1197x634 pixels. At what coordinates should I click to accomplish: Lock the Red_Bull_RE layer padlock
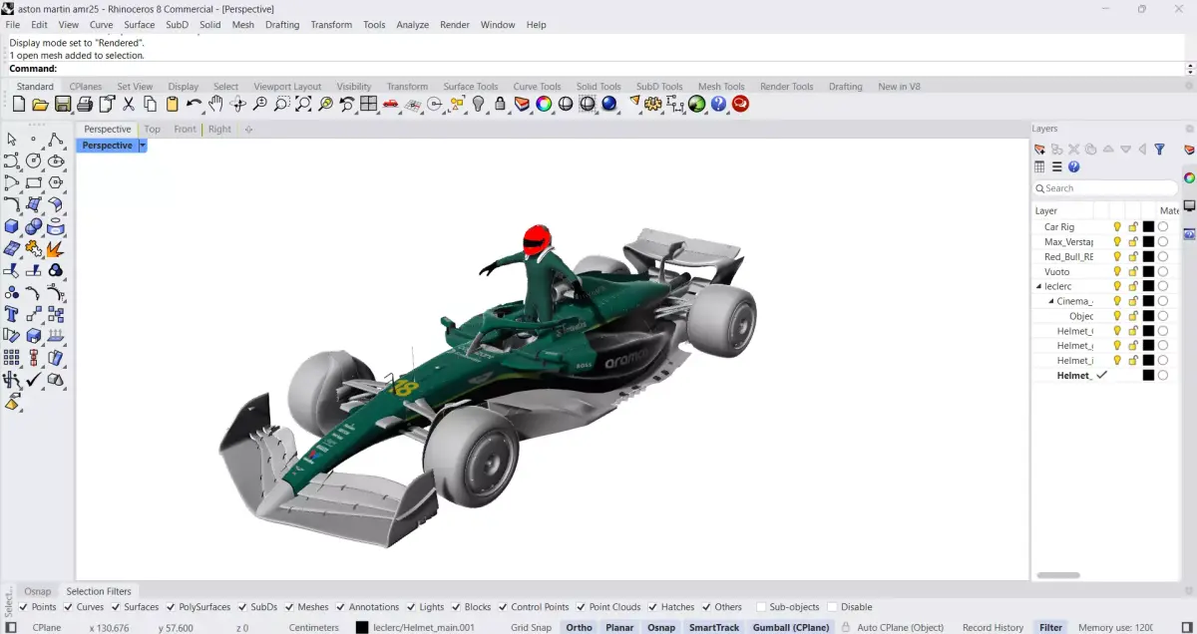(x=1133, y=256)
